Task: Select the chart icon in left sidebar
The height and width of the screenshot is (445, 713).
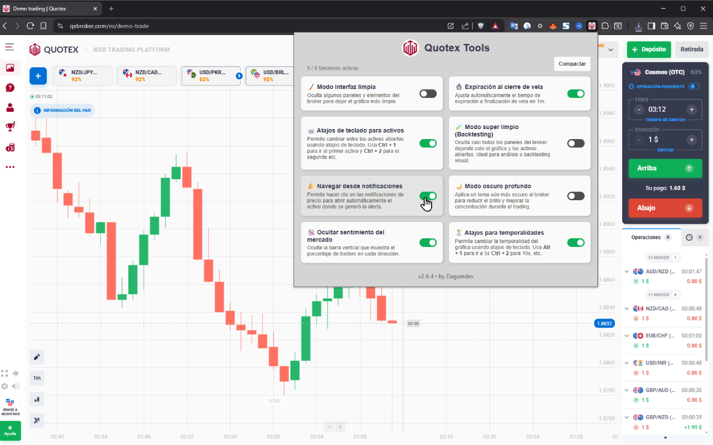Action: tap(10, 68)
